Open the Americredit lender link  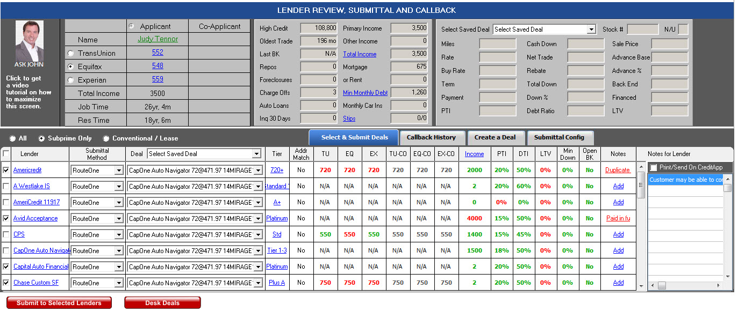27,170
